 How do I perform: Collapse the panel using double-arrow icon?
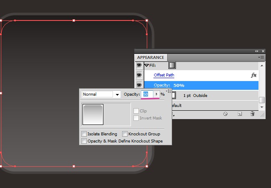pyautogui.click(x=257, y=51)
